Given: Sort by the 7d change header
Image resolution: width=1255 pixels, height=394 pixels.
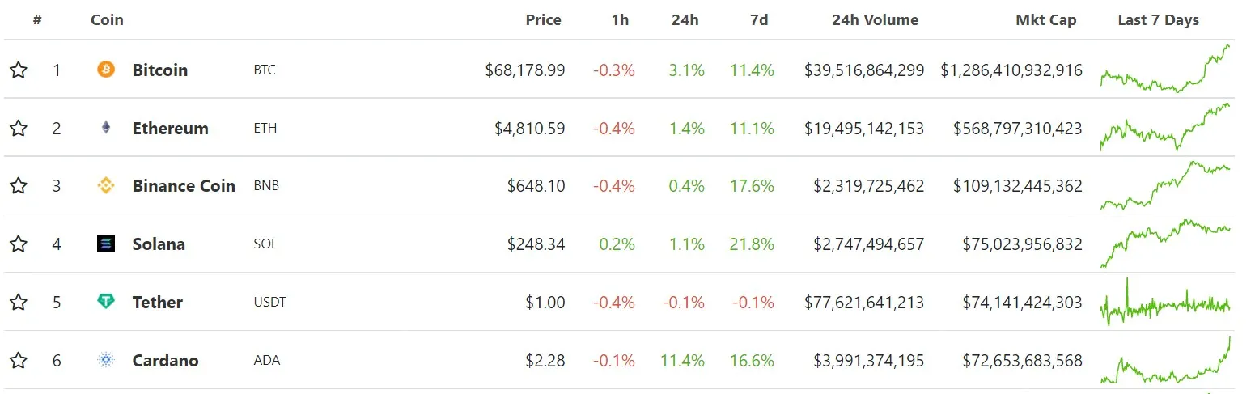Looking at the screenshot, I should [x=758, y=20].
